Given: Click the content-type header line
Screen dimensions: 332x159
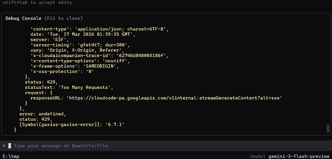Looking at the screenshot, I should (99, 29).
